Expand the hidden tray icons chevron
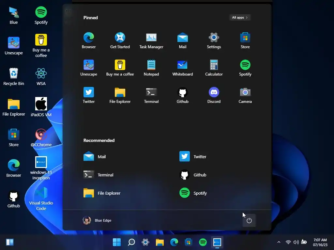The image size is (334, 250). tap(279, 242)
